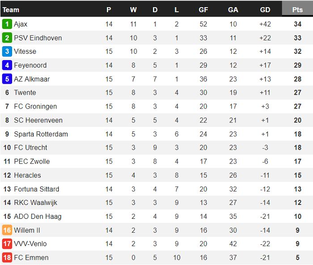Click Ajax's 34 points value
The image size is (313, 265).
click(x=297, y=24)
